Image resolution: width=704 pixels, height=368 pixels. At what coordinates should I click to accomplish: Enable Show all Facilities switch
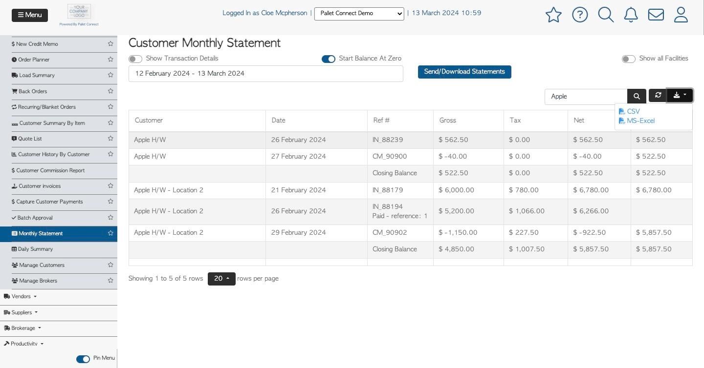click(629, 59)
